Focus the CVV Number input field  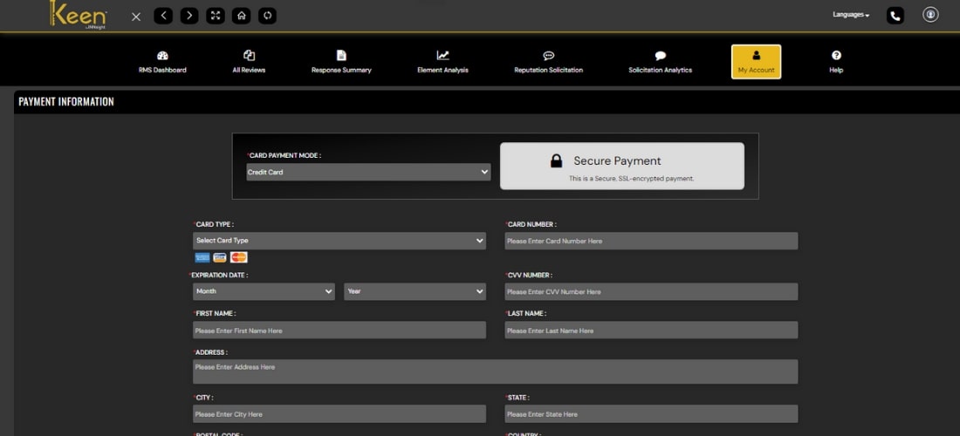tap(651, 292)
